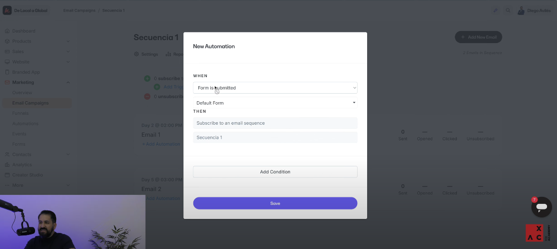
Task: Click the Analytics chart icon
Action: (7, 165)
